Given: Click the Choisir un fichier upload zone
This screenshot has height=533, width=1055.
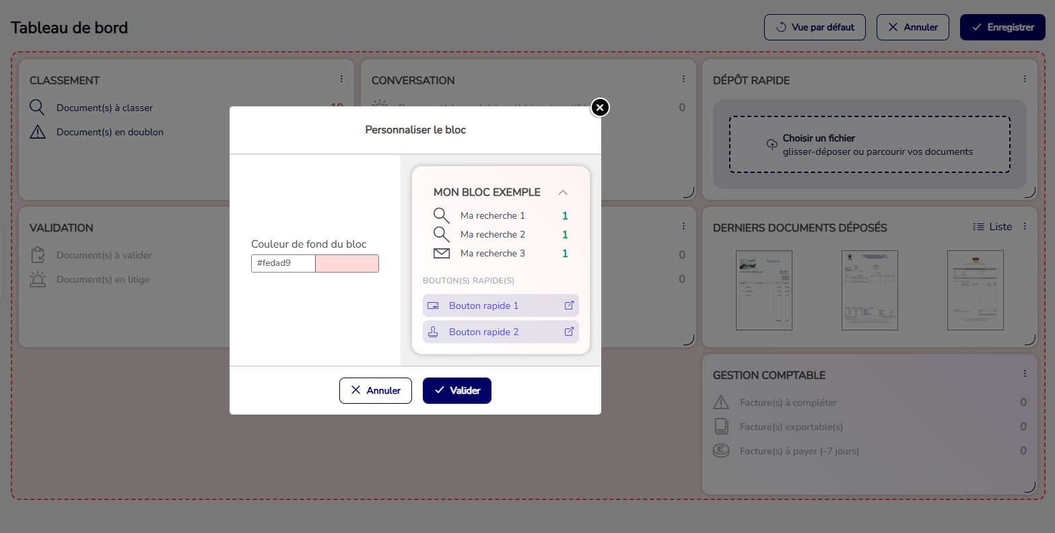Looking at the screenshot, I should coord(869,145).
